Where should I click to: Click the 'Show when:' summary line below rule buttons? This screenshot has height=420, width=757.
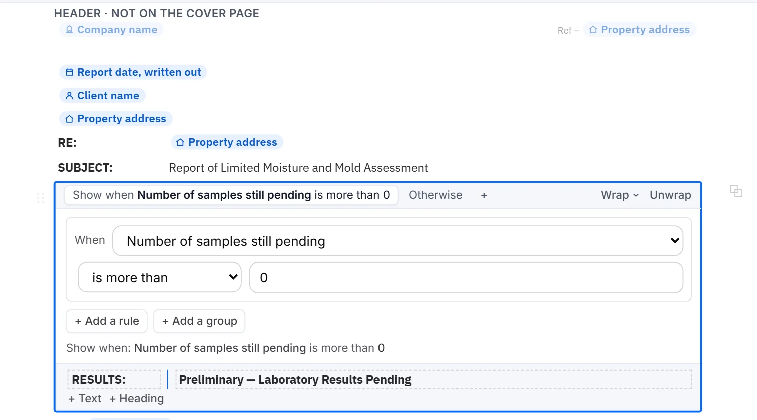(225, 348)
